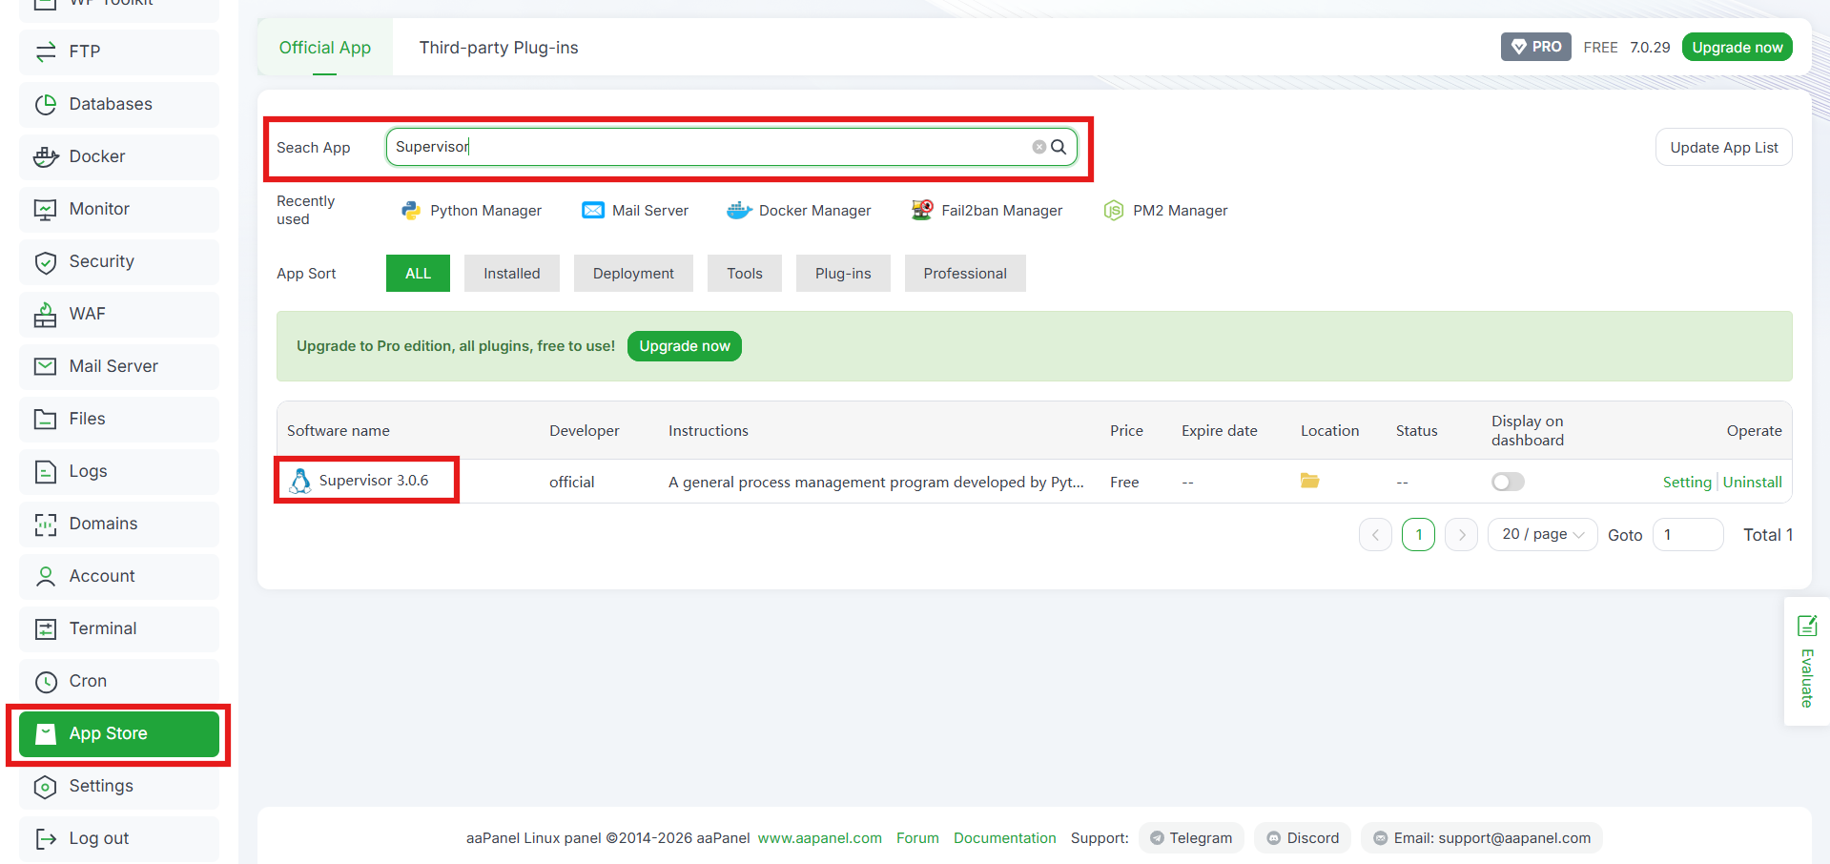Open Supervisor Setting link
Viewport: 1830px width, 864px height.
point(1687,483)
